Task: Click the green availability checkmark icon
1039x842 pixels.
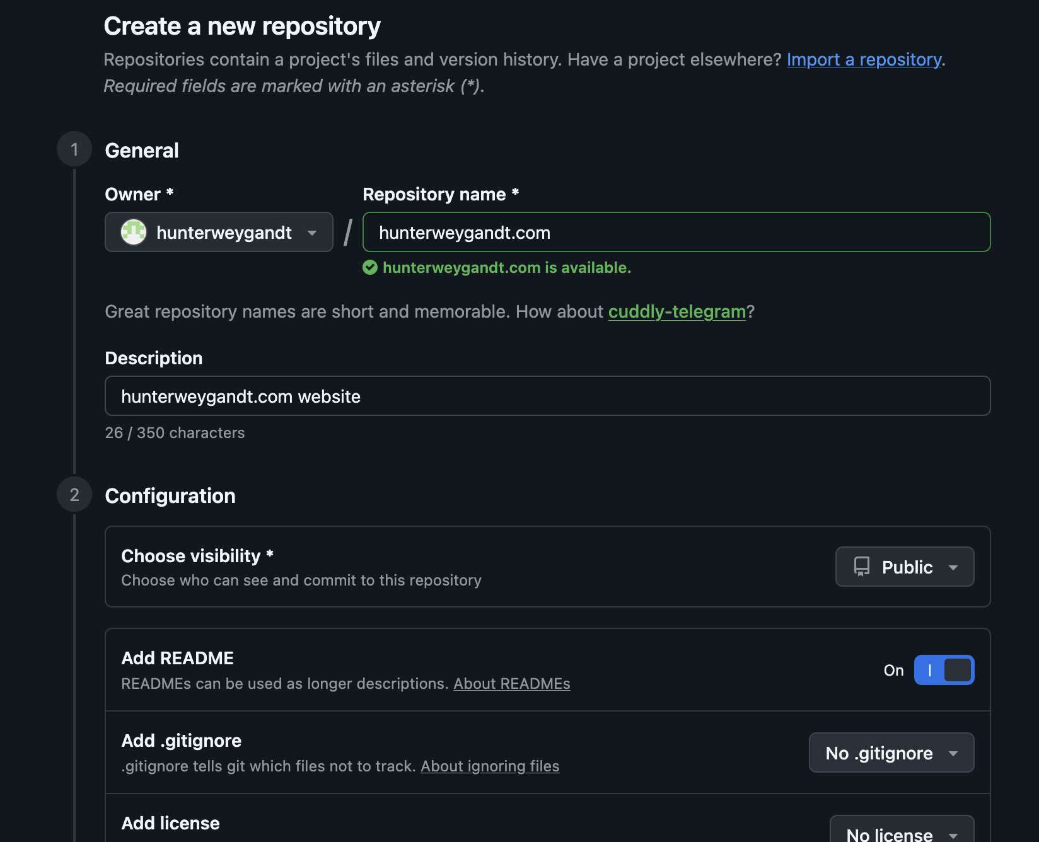Action: pyautogui.click(x=370, y=268)
